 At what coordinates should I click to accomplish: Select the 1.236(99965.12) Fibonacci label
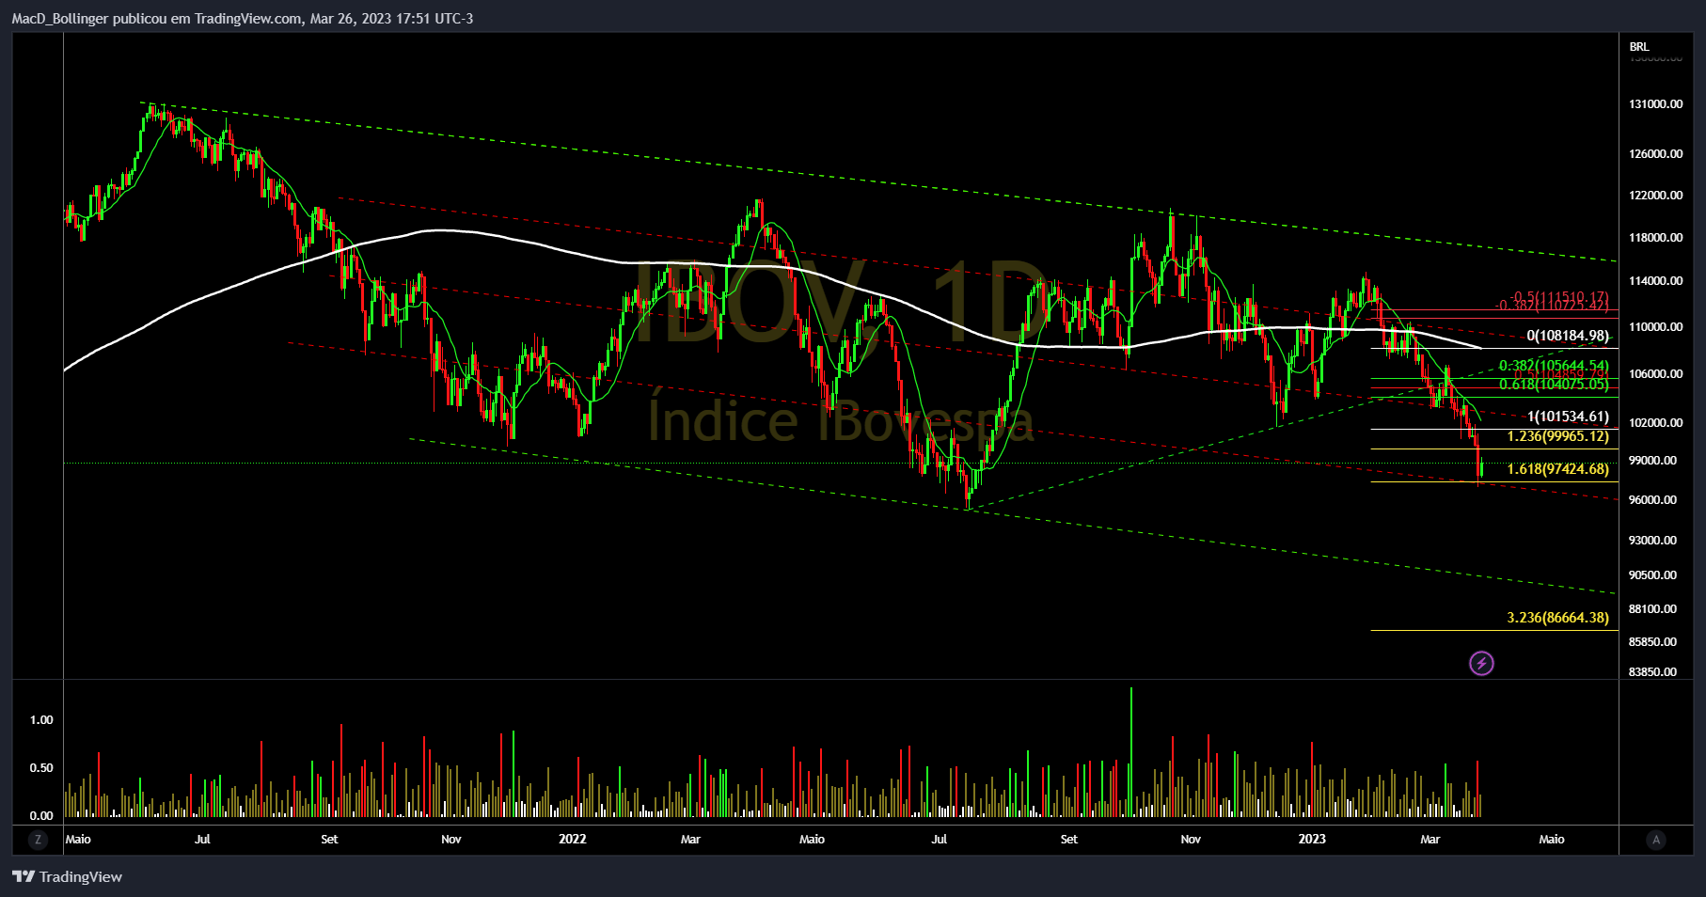click(x=1557, y=436)
